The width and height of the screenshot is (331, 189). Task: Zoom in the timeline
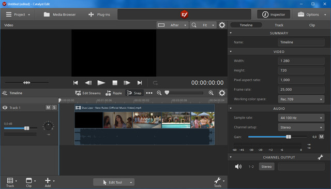(211, 93)
